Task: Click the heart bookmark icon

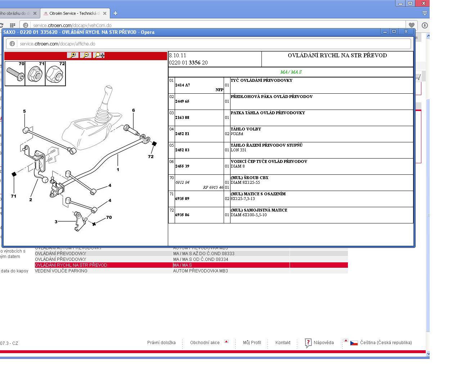Action: click(x=411, y=25)
